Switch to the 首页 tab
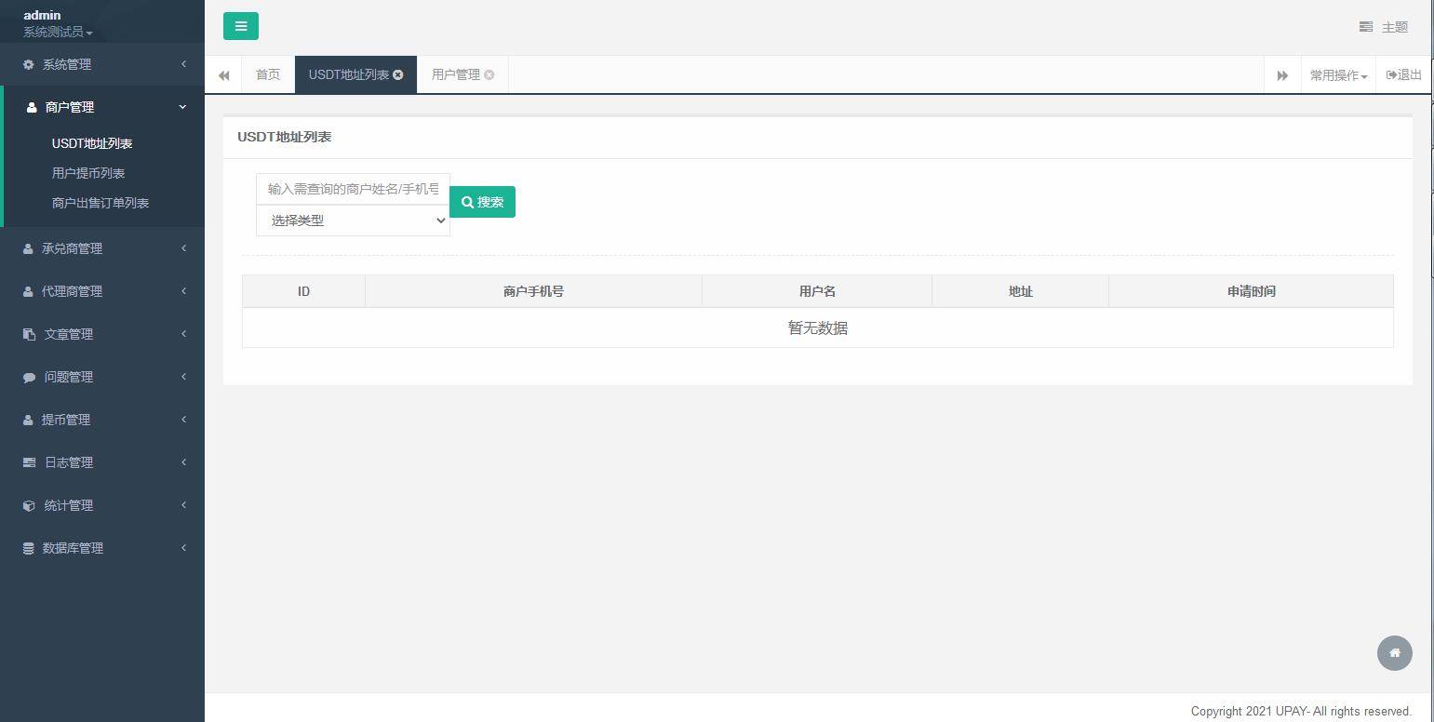Viewport: 1434px width, 722px height. click(267, 74)
